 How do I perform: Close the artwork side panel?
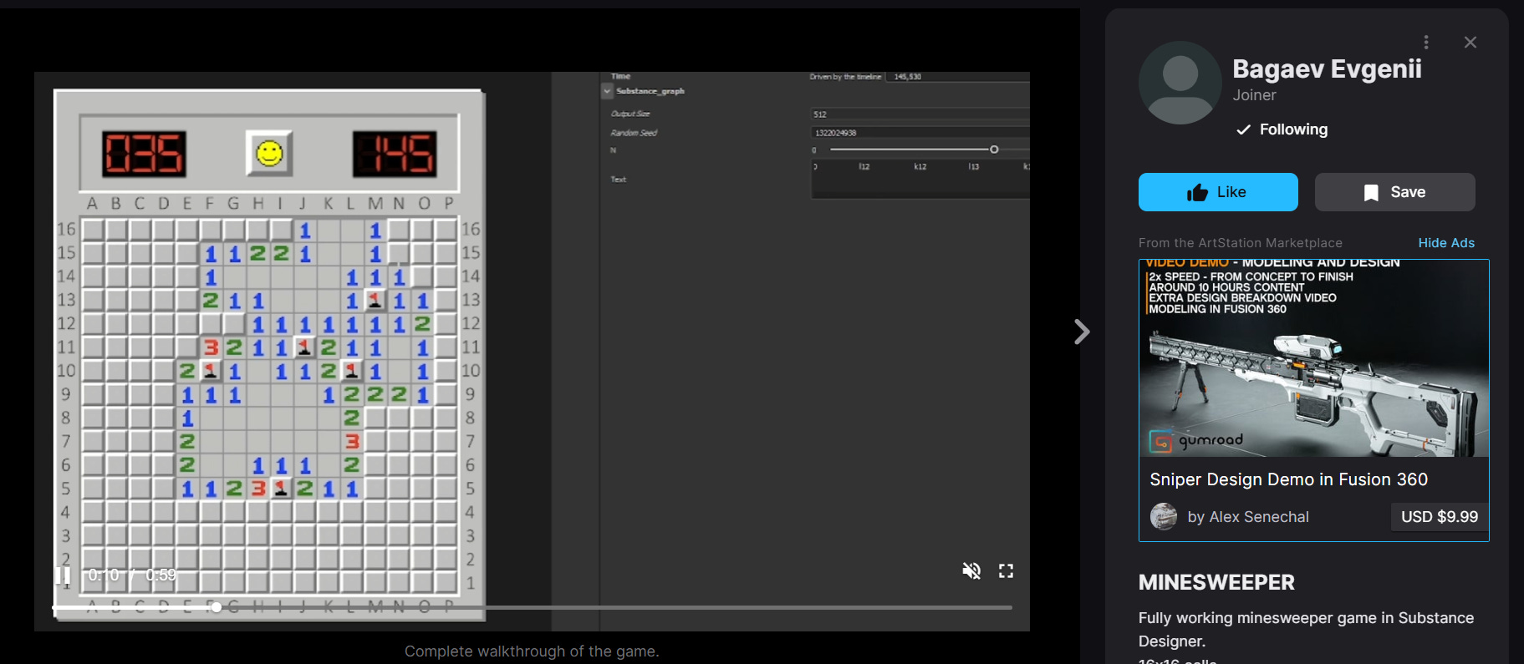tap(1470, 42)
